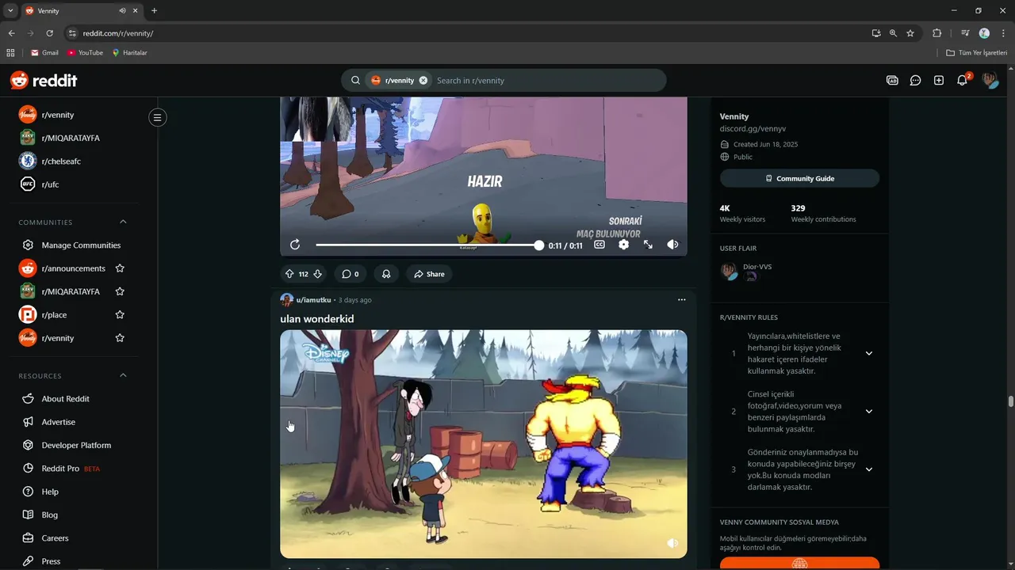Reload the page in Chrome
1015x570 pixels.
tap(49, 33)
